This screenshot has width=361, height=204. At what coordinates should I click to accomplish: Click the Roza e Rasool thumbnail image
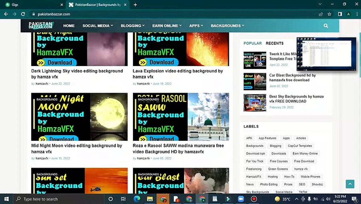click(x=181, y=117)
